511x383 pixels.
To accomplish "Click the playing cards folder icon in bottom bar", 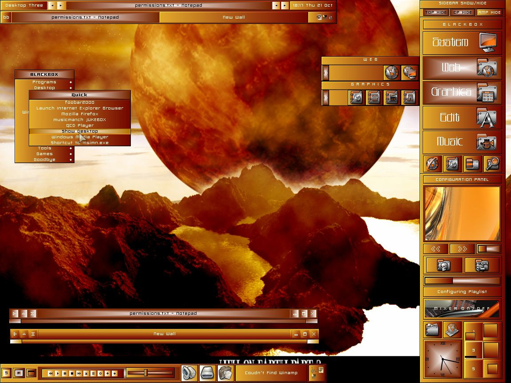I will coord(225,373).
